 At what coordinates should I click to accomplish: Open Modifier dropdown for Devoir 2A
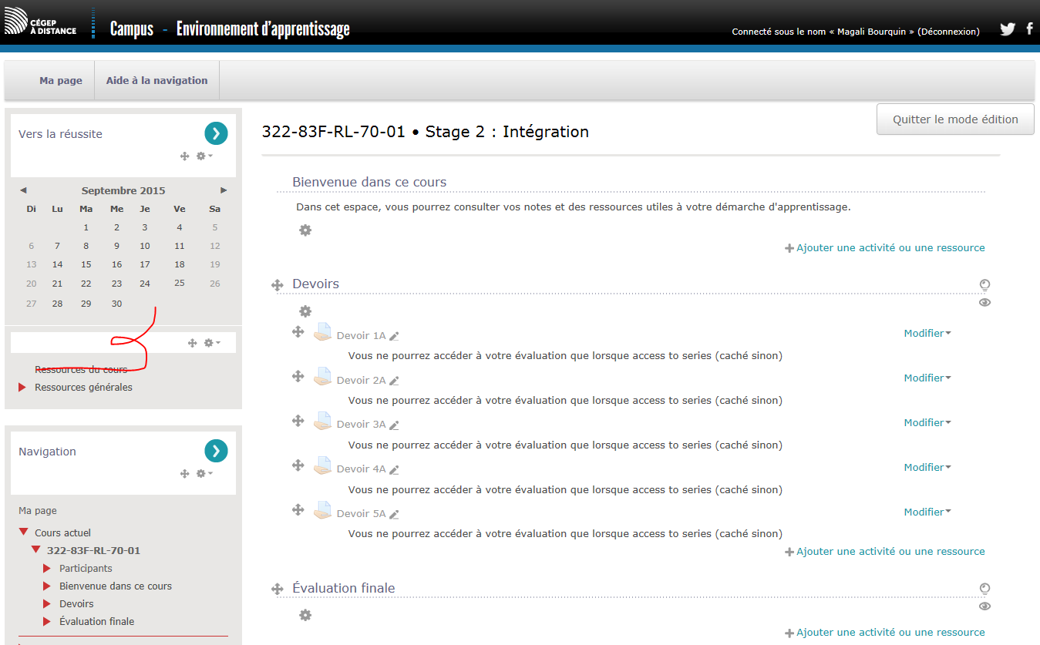click(927, 378)
